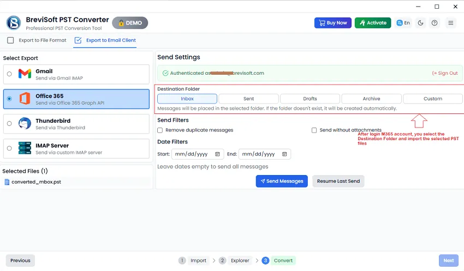This screenshot has width=464, height=271.
Task: Select converted_mbox.pst file name
Action: click(36, 182)
